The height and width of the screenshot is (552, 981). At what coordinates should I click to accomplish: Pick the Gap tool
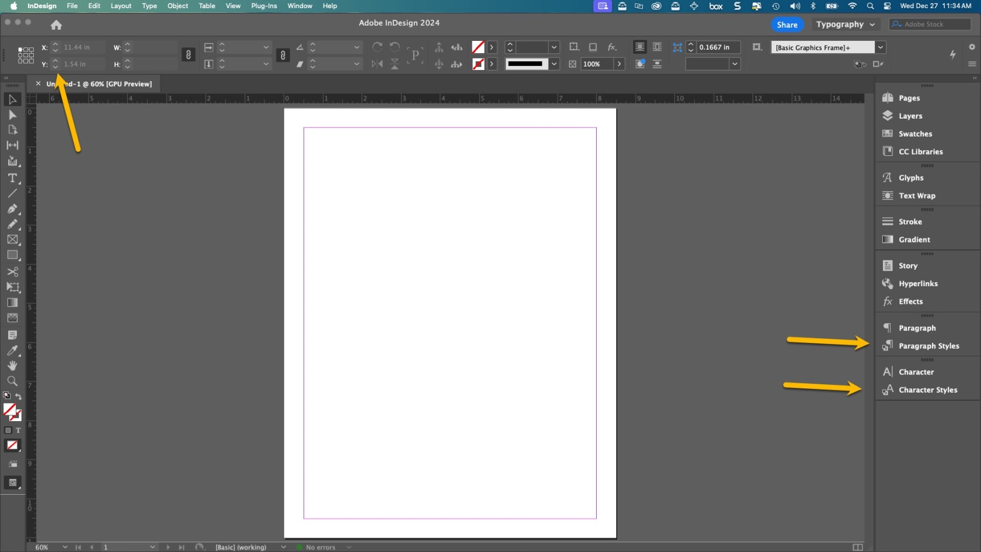pyautogui.click(x=12, y=145)
